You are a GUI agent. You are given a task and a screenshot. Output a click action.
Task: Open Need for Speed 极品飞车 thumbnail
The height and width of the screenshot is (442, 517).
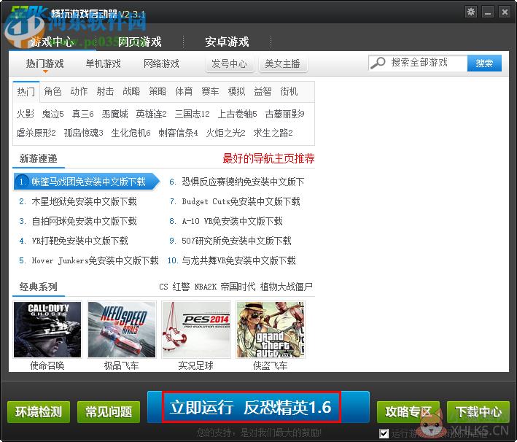(122, 330)
